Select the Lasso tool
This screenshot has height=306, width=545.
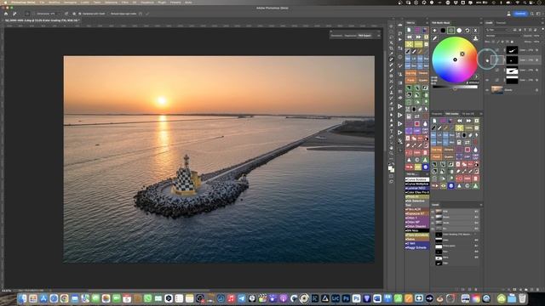click(391, 37)
